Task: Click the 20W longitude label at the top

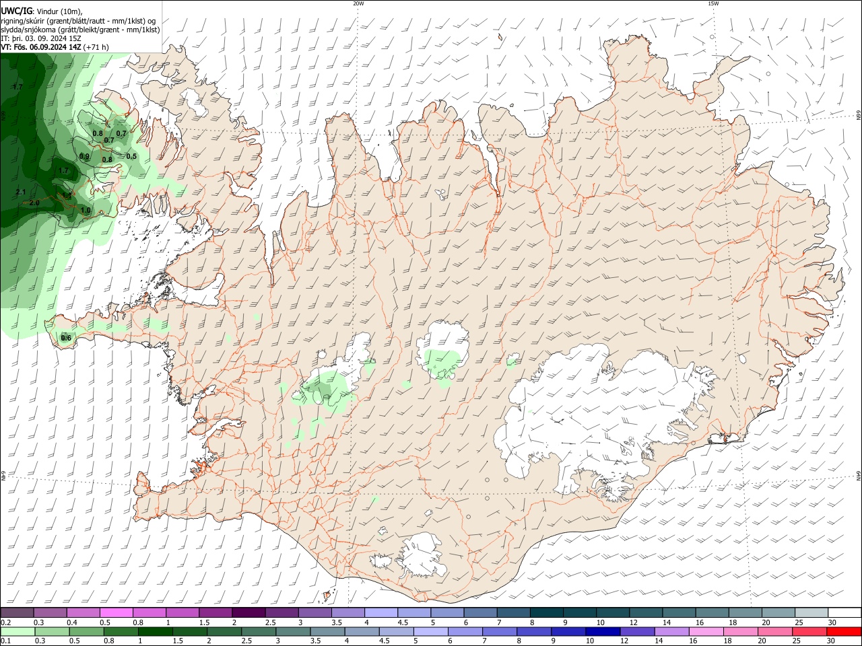Action: [x=358, y=3]
